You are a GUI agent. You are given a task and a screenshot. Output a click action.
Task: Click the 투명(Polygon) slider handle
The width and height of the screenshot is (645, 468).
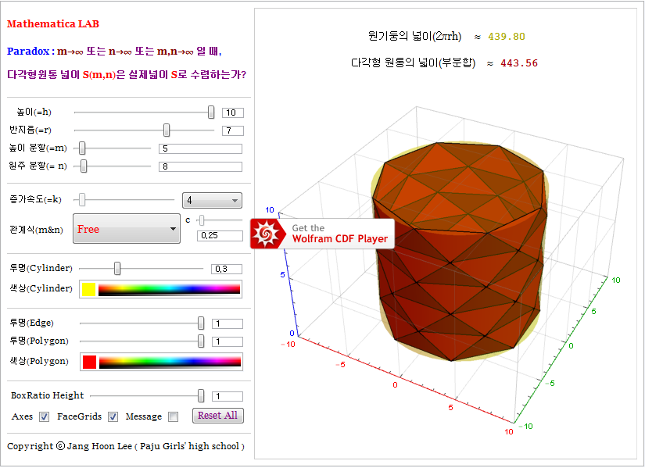pos(201,341)
